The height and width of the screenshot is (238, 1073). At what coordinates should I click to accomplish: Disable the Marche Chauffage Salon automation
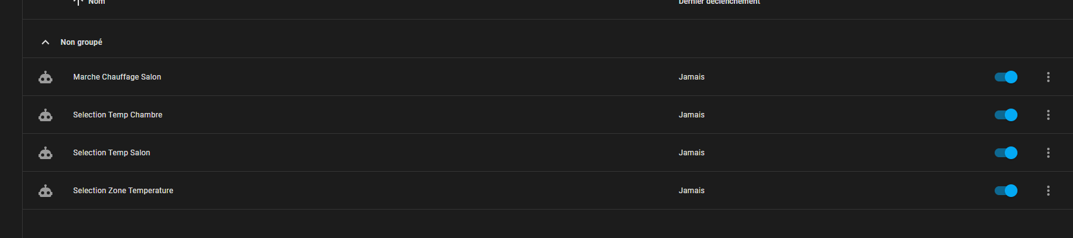click(1006, 77)
